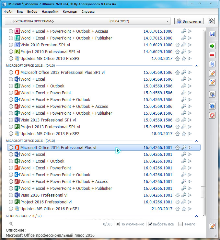The height and width of the screenshot is (240, 220).
Task: Click the scrollbar down arrow
Action: coord(203,216)
